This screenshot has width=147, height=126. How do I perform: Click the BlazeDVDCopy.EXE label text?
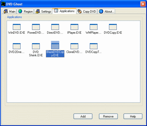tap(55, 54)
